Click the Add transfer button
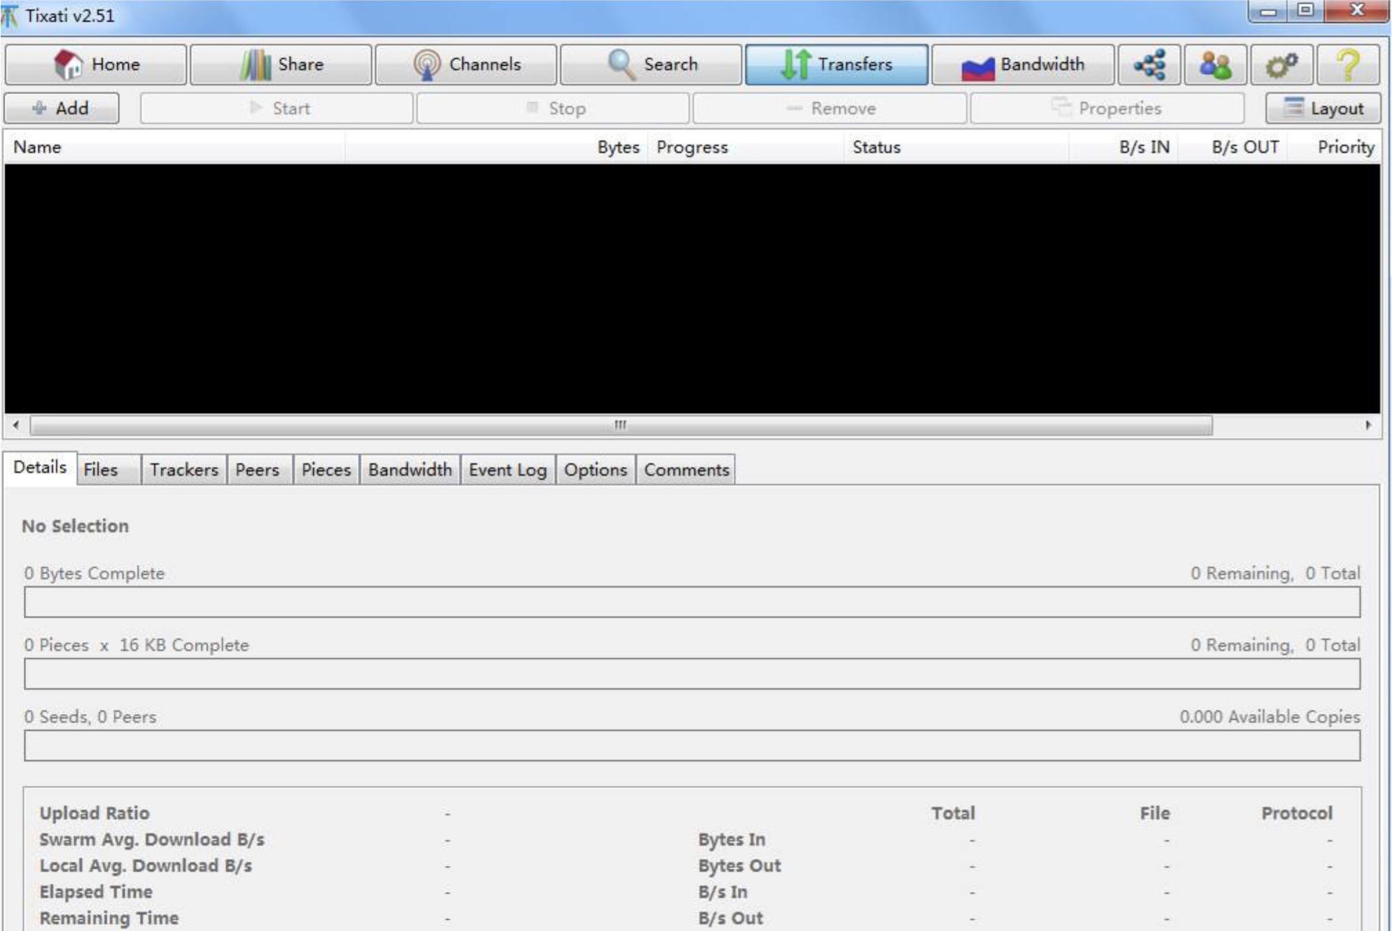 pyautogui.click(x=62, y=108)
